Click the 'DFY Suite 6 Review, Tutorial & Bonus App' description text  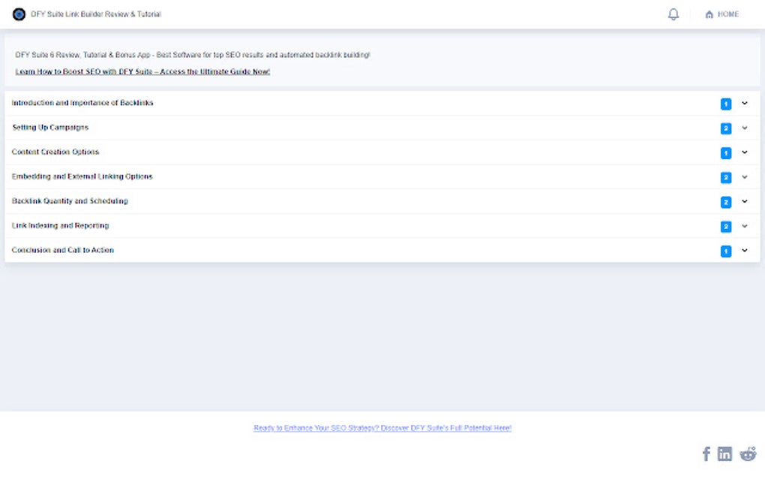click(193, 55)
